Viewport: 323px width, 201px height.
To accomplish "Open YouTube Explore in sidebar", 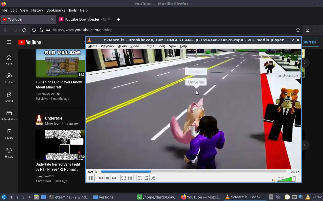I will click(x=9, y=78).
